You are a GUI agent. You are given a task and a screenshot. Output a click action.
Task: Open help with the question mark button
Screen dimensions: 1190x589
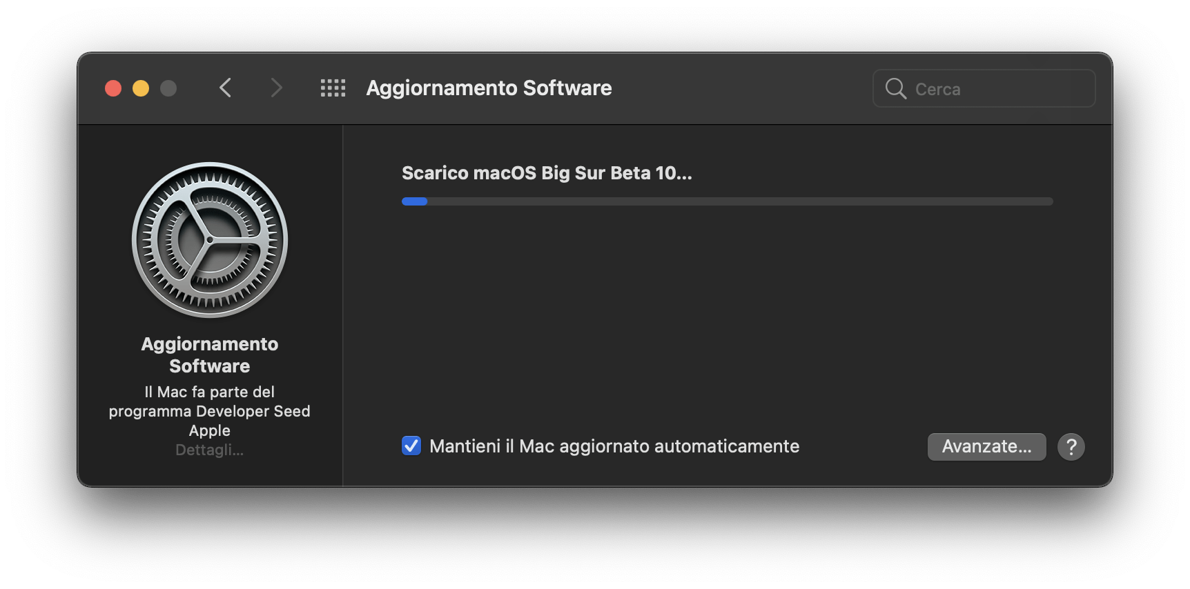(1071, 447)
